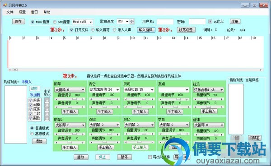
Task: Select the 输入音符 radio option
Action: click(93, 30)
